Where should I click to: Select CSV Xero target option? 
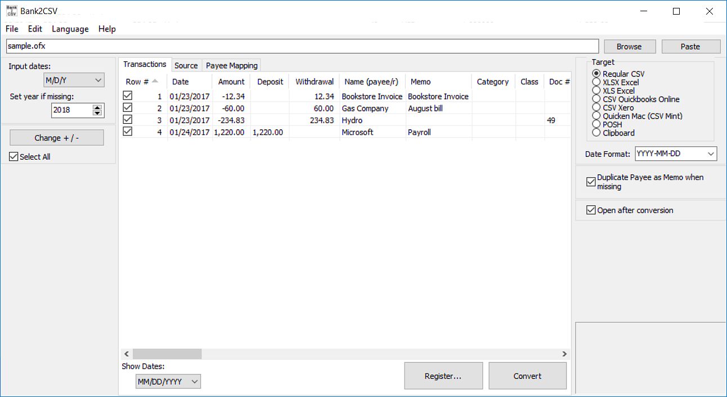596,107
